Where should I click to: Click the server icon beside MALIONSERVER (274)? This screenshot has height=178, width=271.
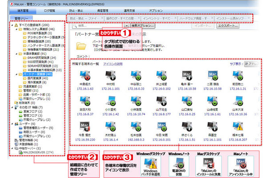click(x=20, y=153)
